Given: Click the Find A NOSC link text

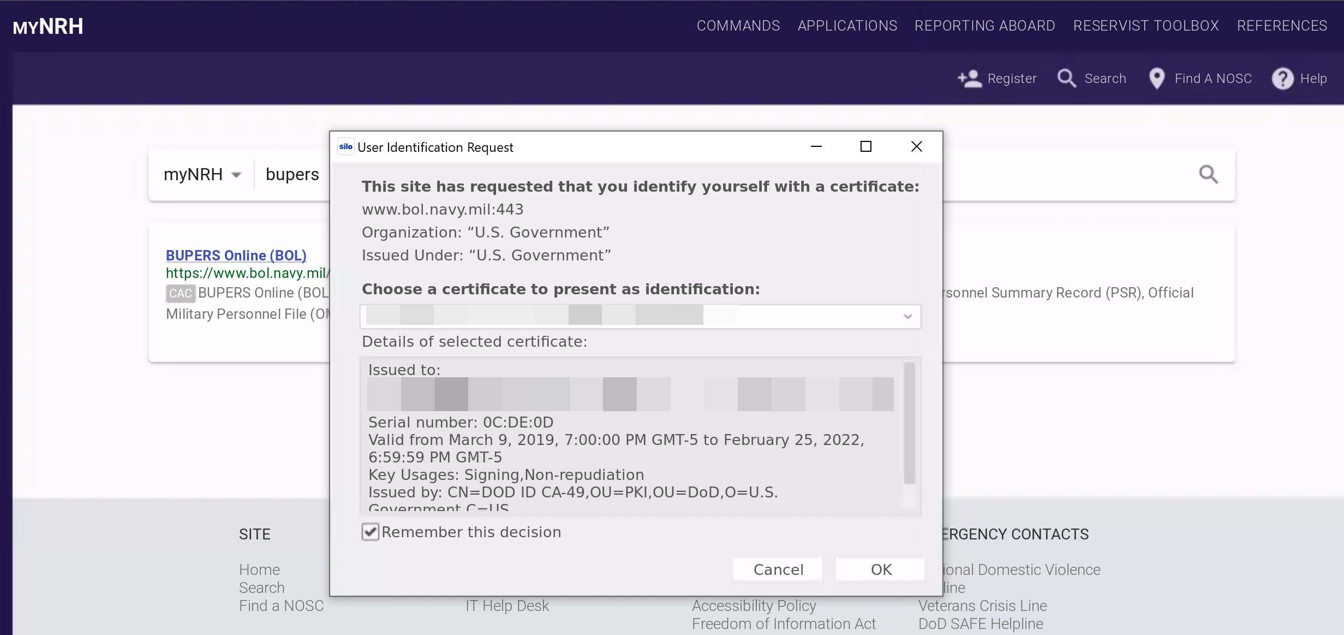Looking at the screenshot, I should click(1213, 79).
